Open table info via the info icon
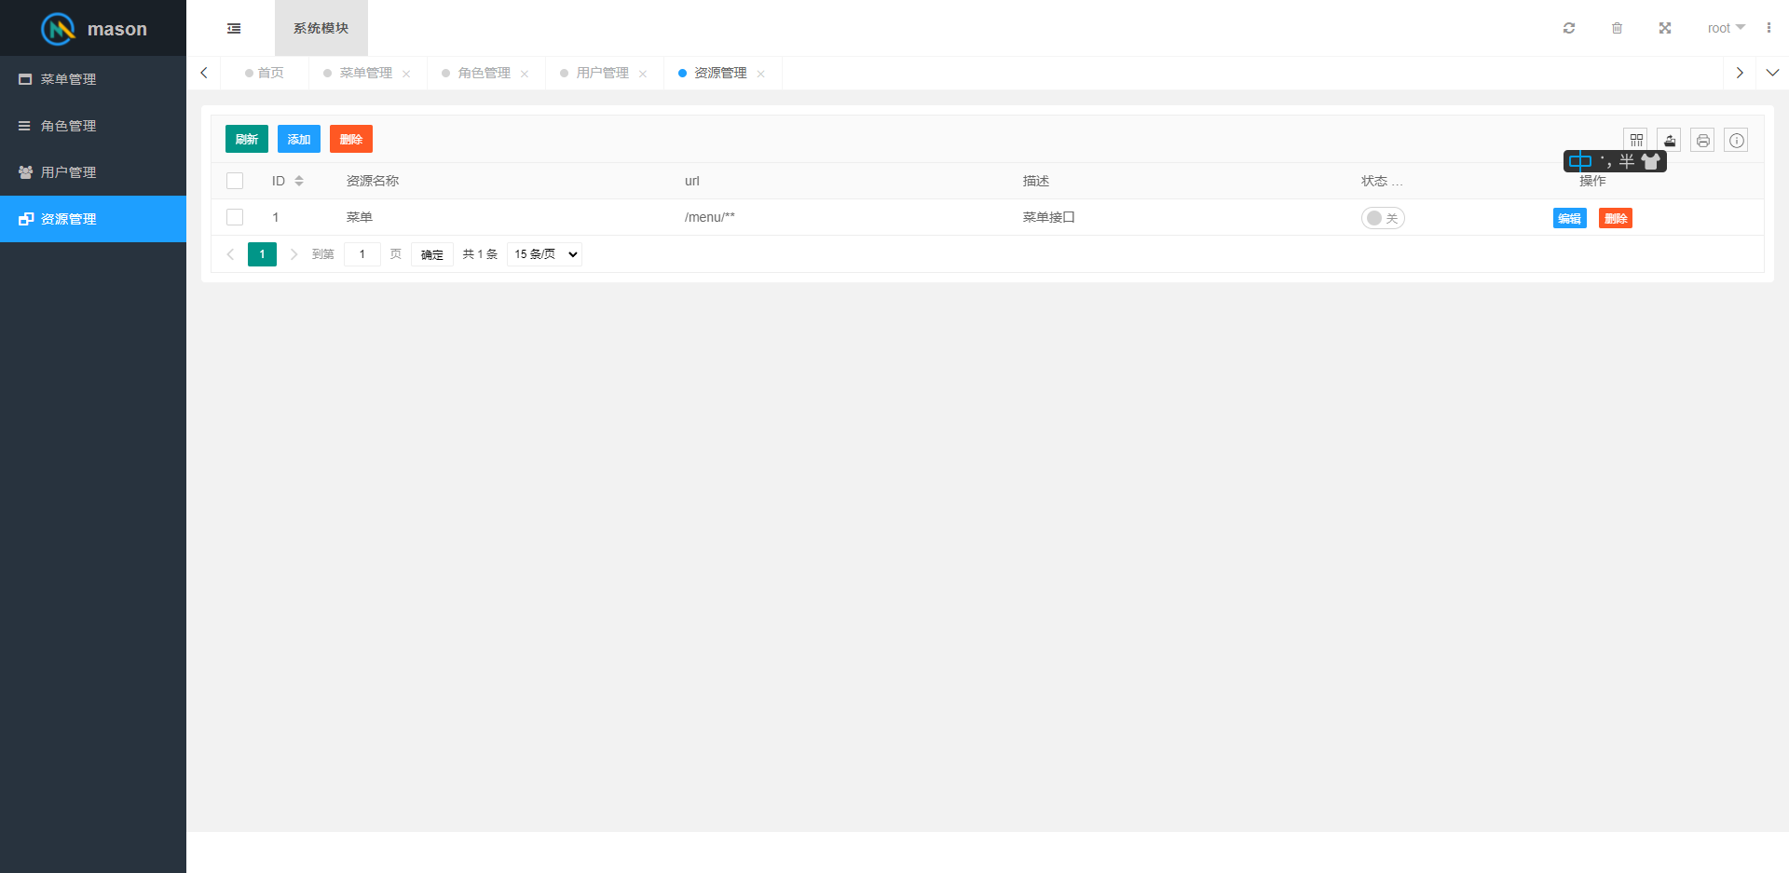 [x=1736, y=140]
